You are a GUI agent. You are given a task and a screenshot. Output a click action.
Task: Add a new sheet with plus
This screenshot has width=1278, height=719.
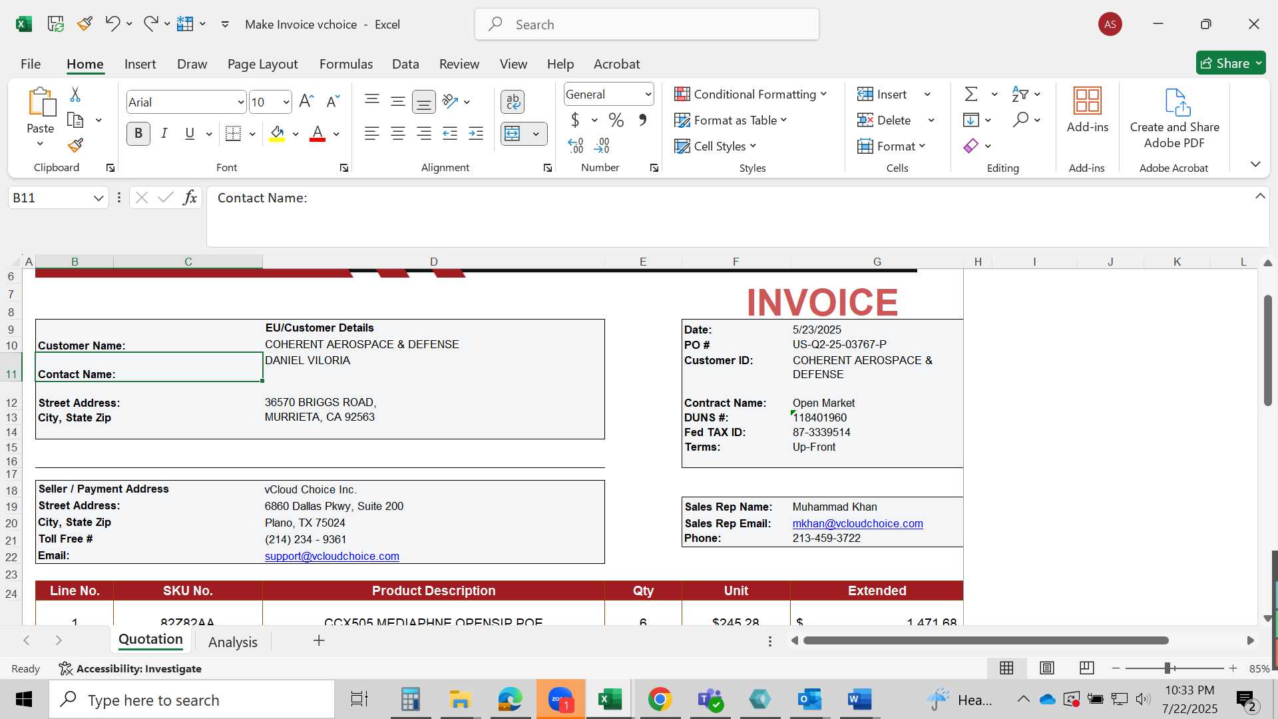[x=319, y=640]
